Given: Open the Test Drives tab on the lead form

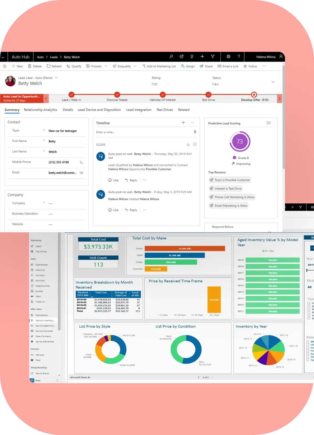Looking at the screenshot, I should [x=165, y=110].
